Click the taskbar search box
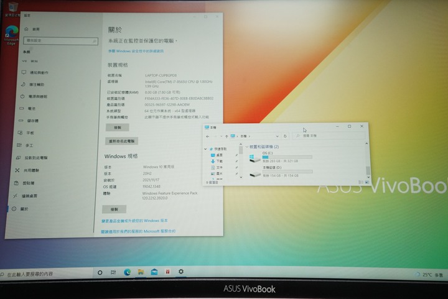The image size is (448, 299). click(x=46, y=274)
